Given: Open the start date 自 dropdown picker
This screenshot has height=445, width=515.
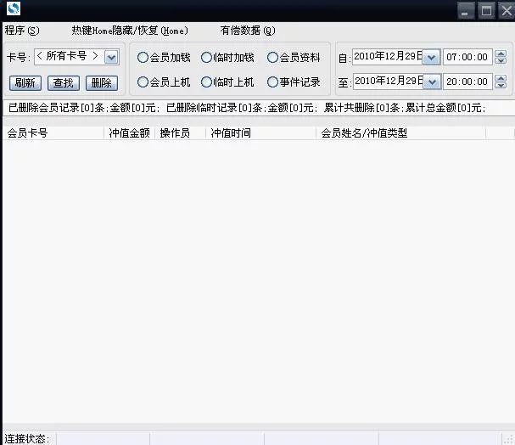Looking at the screenshot, I should pos(430,57).
